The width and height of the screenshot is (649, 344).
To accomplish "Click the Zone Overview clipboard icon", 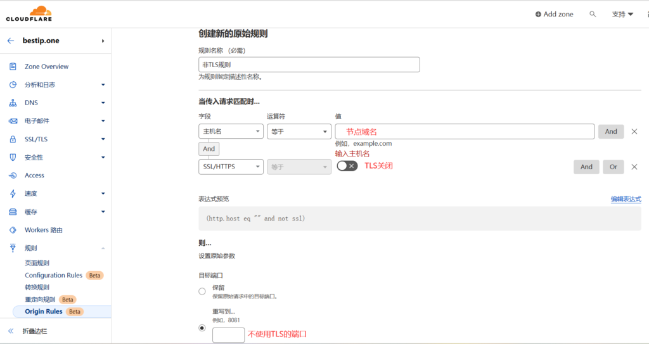I will (13, 67).
